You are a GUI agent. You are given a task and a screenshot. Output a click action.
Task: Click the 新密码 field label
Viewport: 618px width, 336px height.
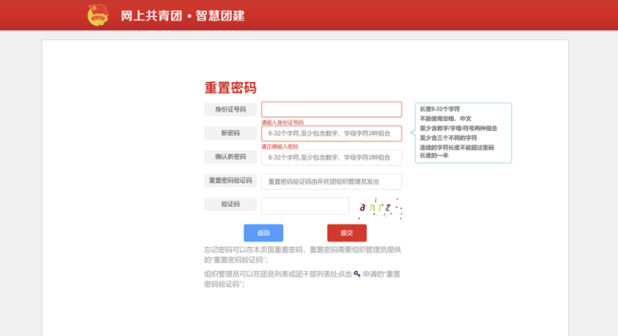click(x=230, y=133)
